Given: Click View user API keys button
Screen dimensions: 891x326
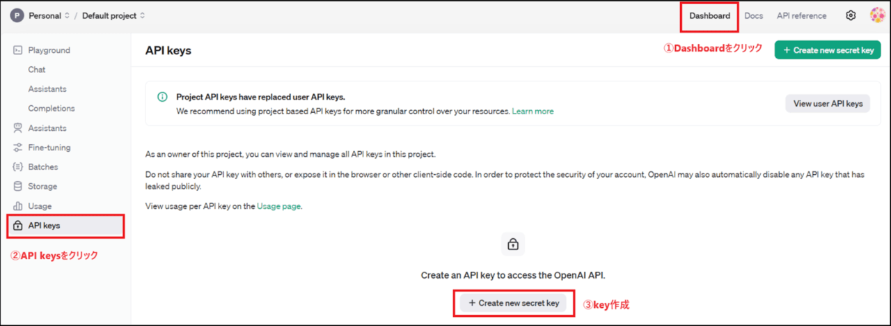Looking at the screenshot, I should tap(828, 104).
